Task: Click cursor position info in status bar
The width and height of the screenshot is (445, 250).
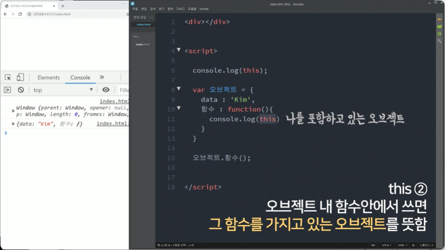Action: click(x=176, y=245)
